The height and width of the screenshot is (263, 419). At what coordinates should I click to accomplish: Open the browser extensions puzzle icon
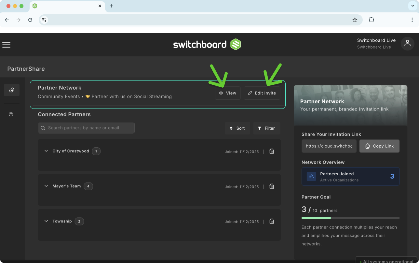(371, 20)
